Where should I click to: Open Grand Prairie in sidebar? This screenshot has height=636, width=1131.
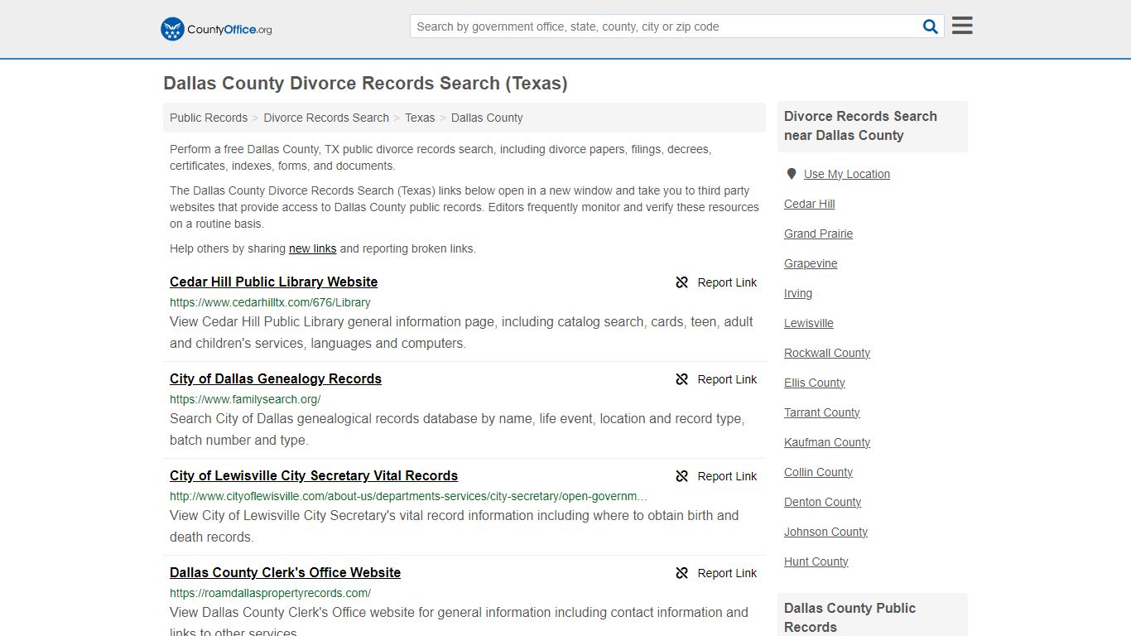(818, 234)
